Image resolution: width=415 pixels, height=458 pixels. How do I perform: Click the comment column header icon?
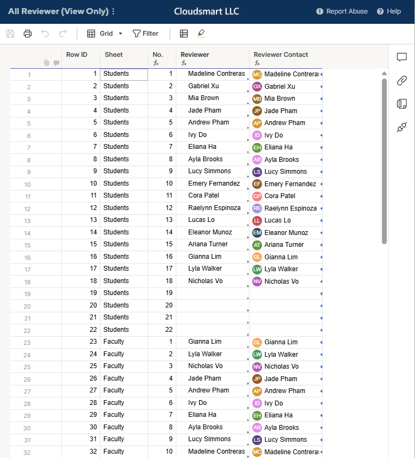click(x=56, y=63)
